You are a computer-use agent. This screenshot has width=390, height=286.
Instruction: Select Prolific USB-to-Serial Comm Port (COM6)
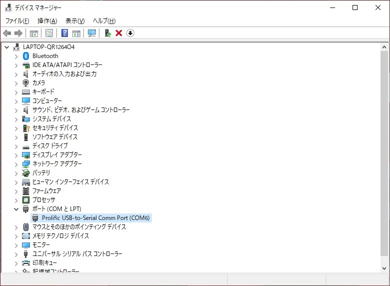tap(95, 218)
